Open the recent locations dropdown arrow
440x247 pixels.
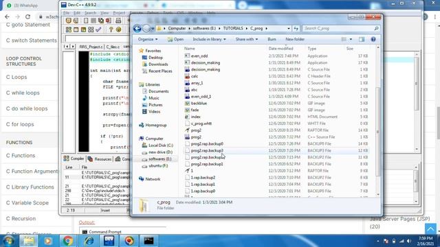click(x=153, y=29)
